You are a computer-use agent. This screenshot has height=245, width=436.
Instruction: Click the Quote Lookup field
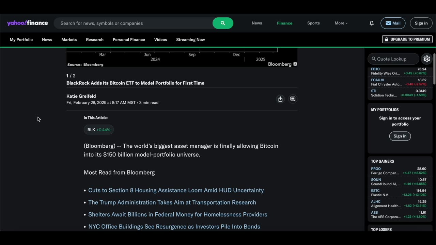[x=393, y=59]
